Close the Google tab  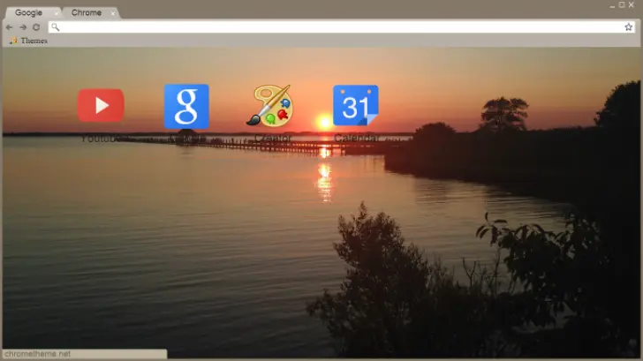[57, 13]
